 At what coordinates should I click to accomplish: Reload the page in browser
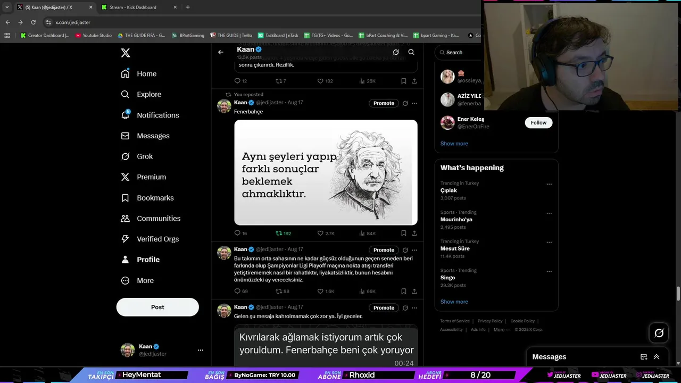(x=33, y=22)
